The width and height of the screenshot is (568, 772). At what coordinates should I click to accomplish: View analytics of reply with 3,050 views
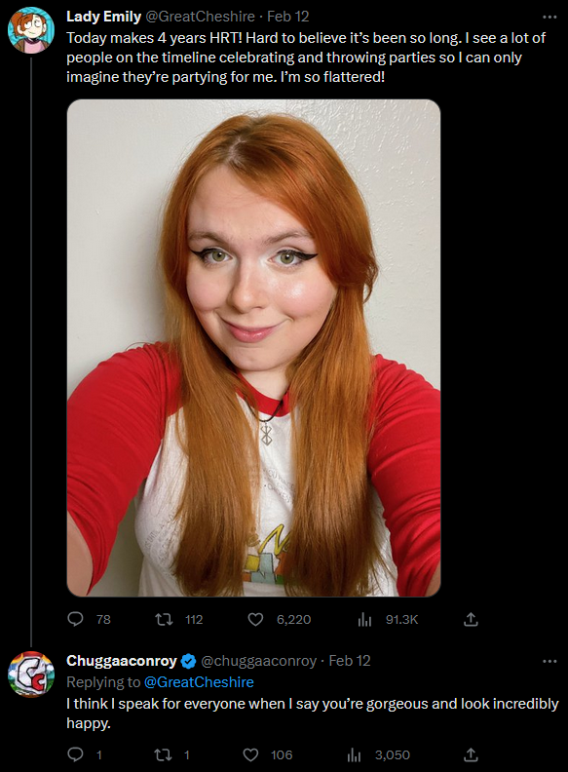[354, 754]
